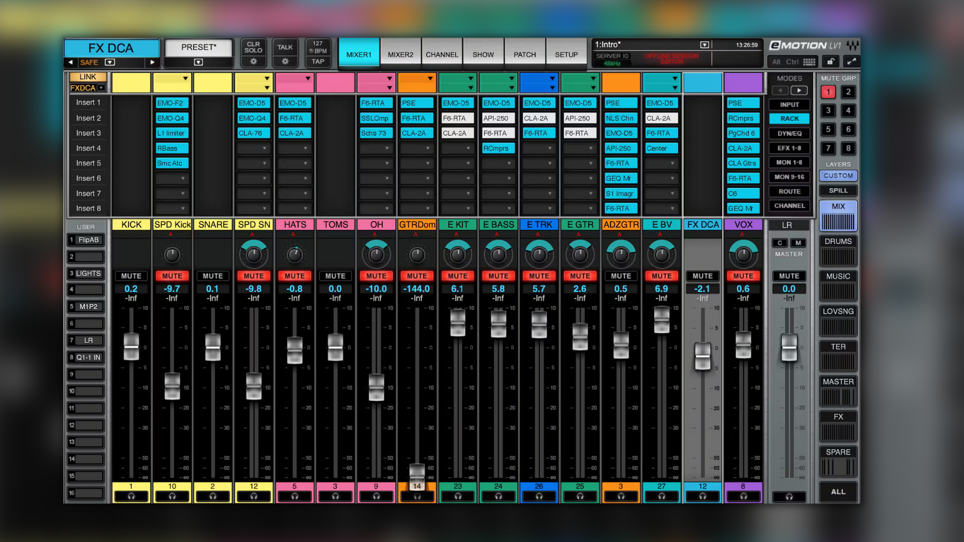
Task: Click the E KIT channel fader
Action: 457,323
